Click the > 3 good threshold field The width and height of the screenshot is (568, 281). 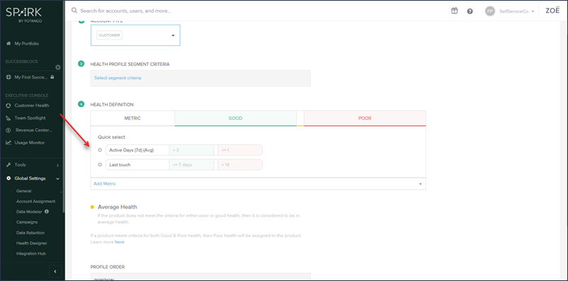(192, 150)
